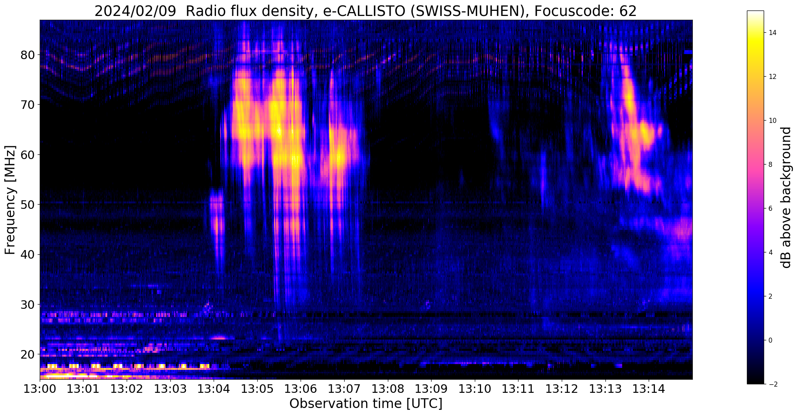Click the 60 MHz frequency tick label
Screen dimensions: 798x415
pos(28,155)
